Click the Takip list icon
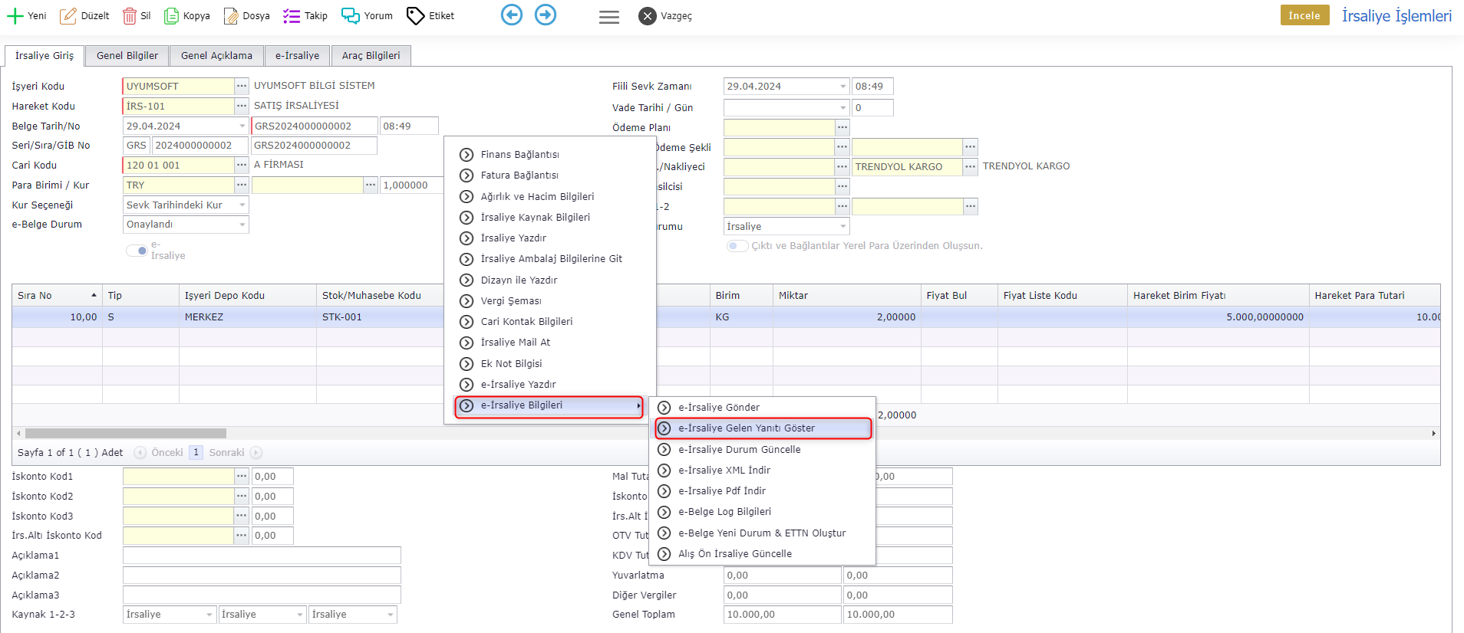The width and height of the screenshot is (1464, 633). [x=292, y=16]
